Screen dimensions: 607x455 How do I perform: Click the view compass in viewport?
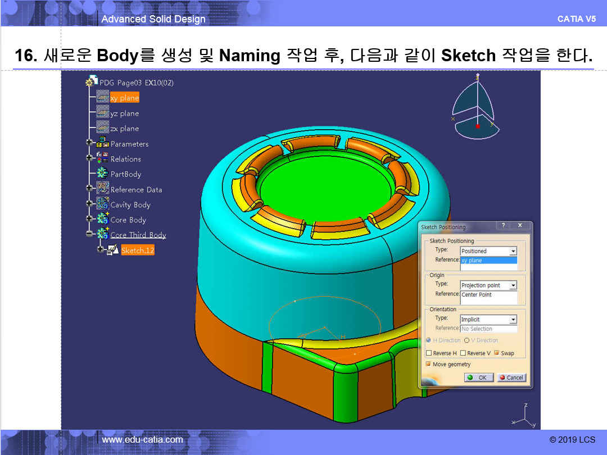pos(476,107)
